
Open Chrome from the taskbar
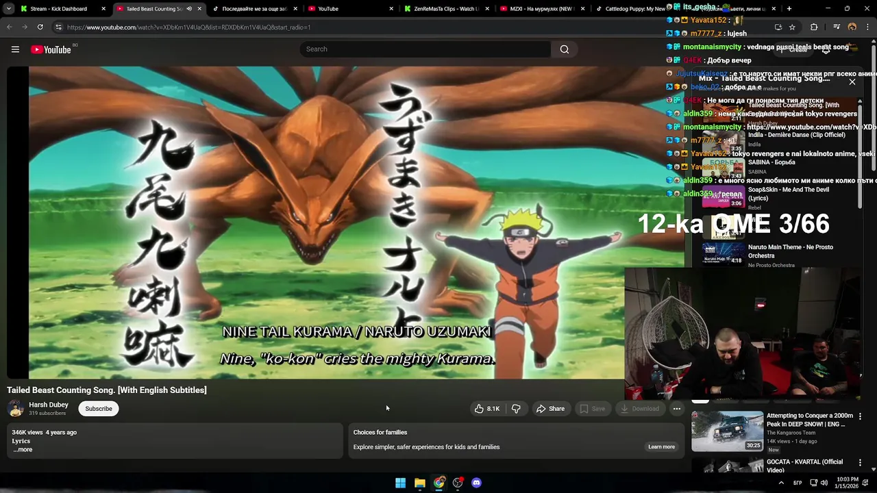[438, 483]
